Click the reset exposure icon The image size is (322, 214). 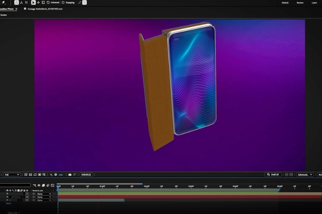[56, 174]
